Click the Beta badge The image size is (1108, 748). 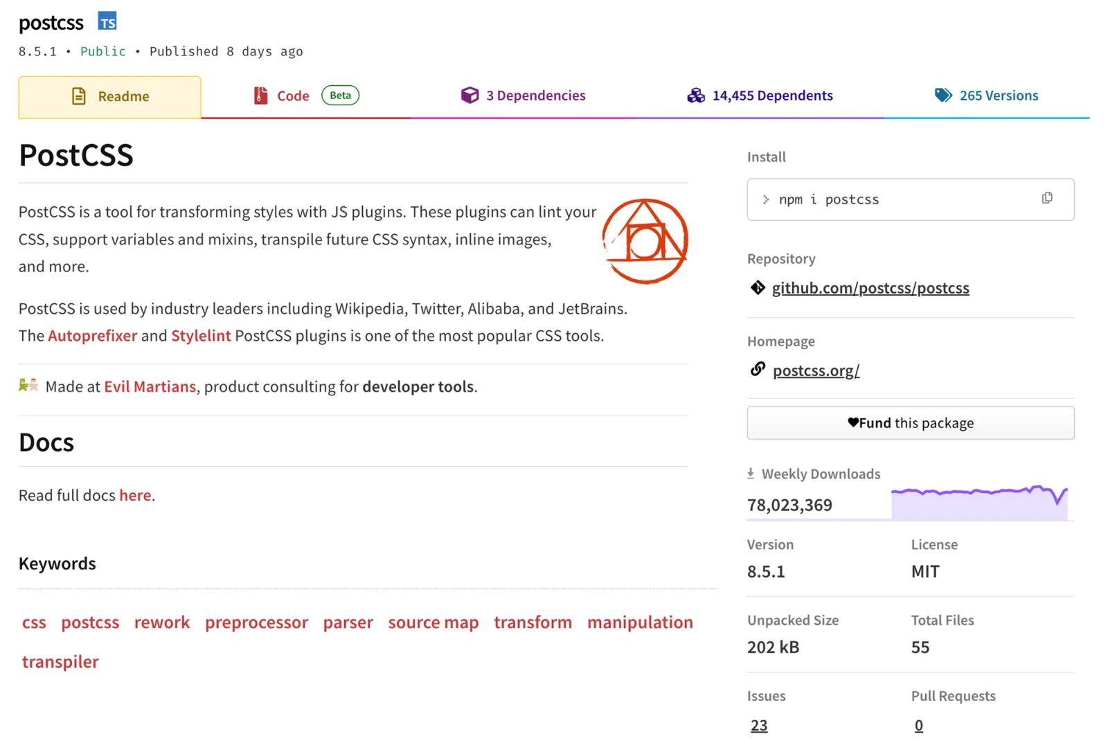coord(340,96)
